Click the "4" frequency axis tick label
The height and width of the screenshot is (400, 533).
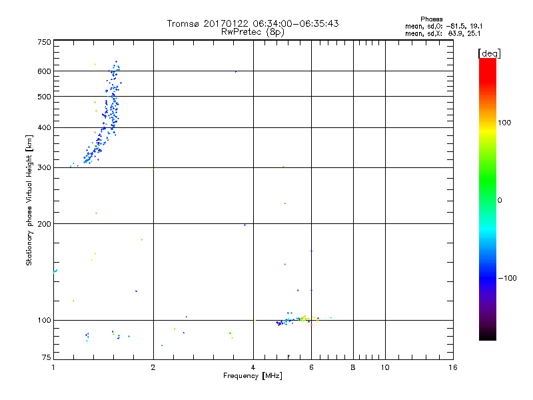tap(253, 367)
